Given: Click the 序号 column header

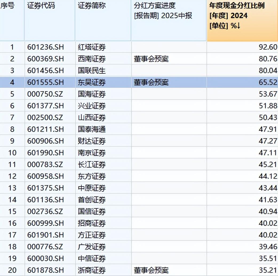Looking at the screenshot, I should (x=12, y=20).
